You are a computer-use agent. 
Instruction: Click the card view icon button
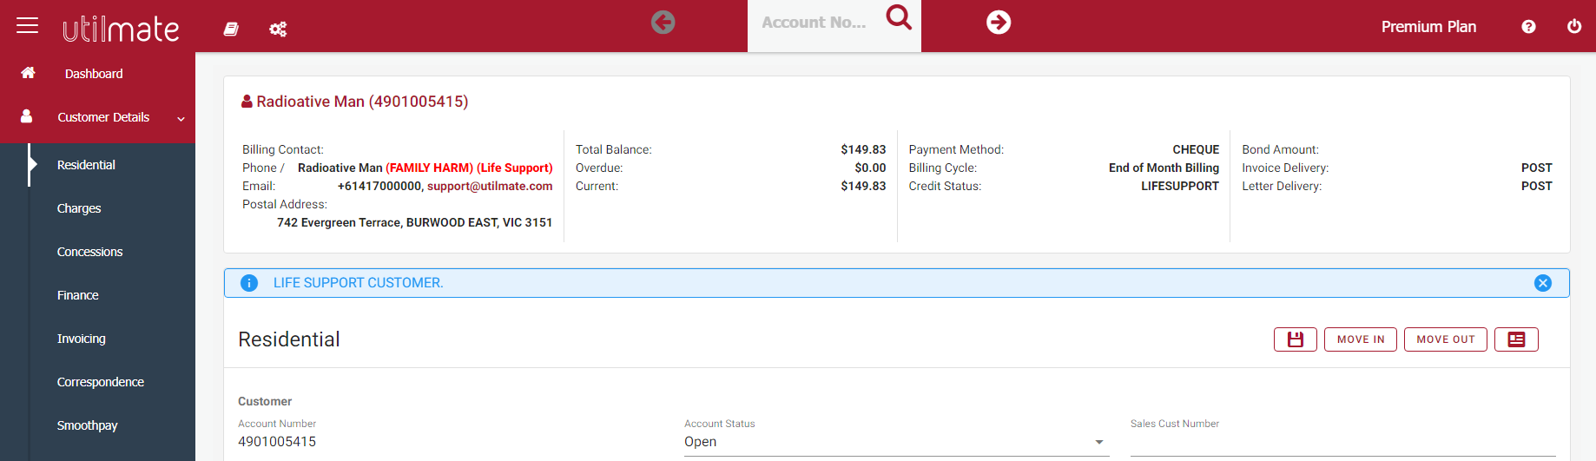point(1516,339)
